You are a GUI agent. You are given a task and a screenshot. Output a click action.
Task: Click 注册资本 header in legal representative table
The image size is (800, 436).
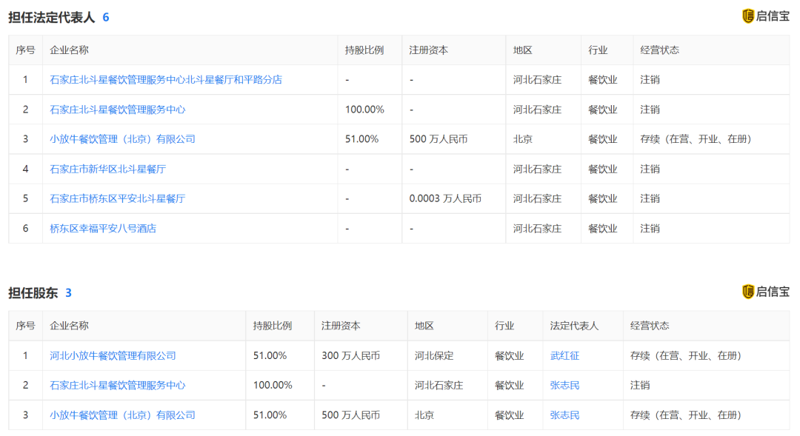(429, 50)
